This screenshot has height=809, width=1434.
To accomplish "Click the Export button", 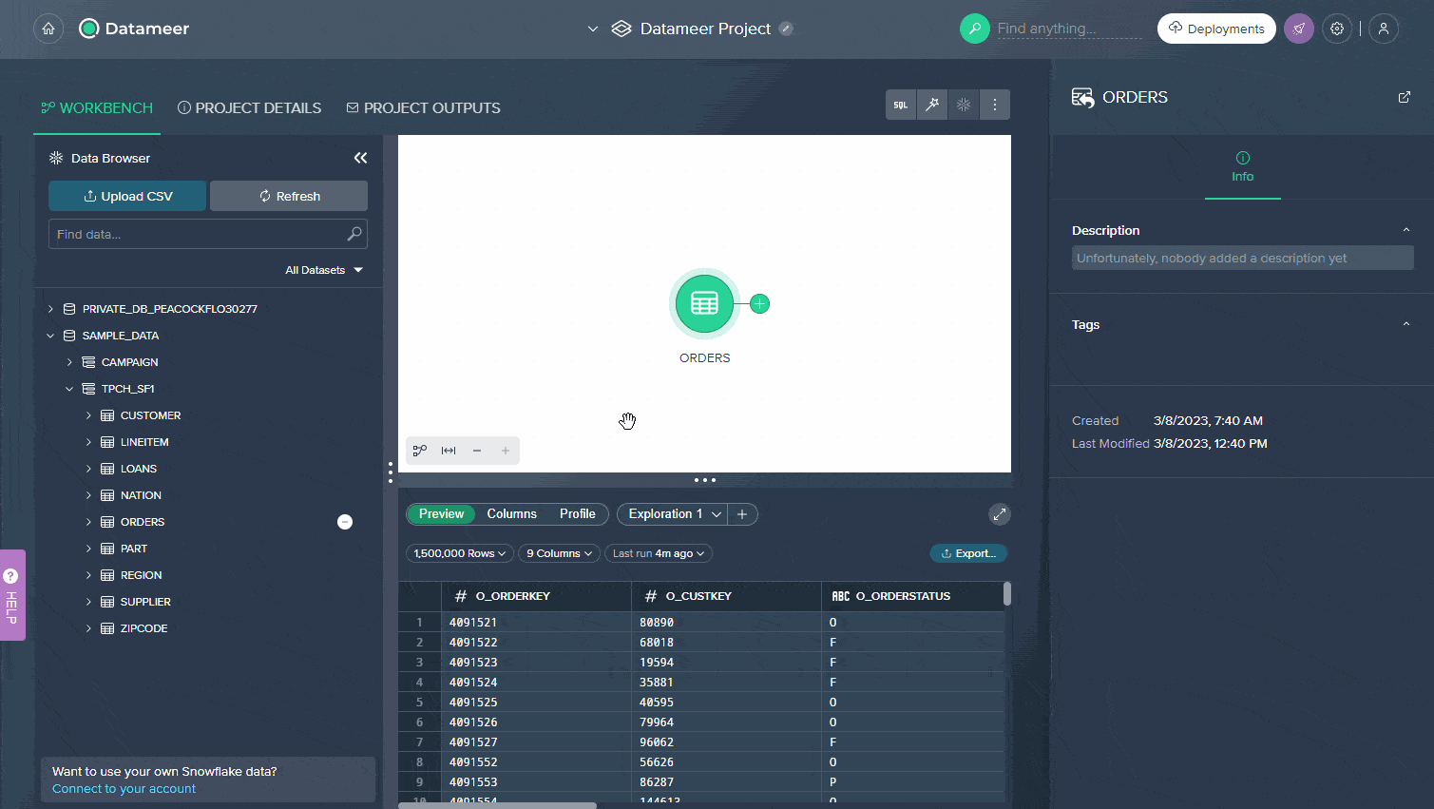I will pyautogui.click(x=968, y=553).
